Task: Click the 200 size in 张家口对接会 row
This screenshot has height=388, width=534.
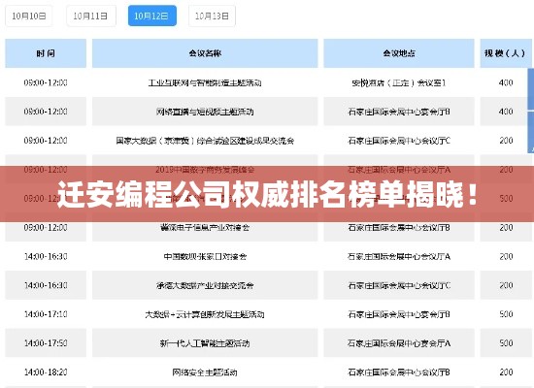Action: (506, 256)
